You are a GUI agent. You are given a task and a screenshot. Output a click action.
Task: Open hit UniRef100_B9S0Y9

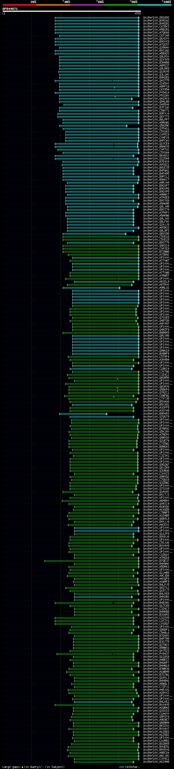[156, 41]
